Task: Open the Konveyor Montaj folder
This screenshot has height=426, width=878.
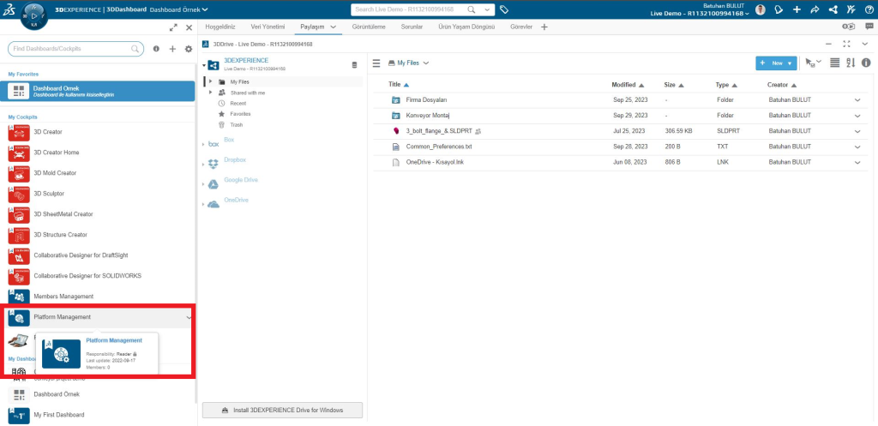Action: [428, 116]
